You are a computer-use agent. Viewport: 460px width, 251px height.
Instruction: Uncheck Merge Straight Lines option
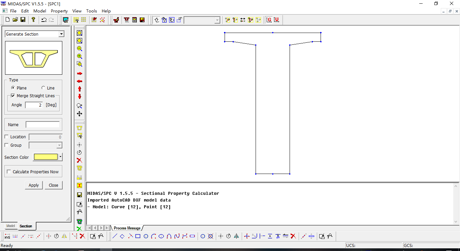(x=13, y=96)
